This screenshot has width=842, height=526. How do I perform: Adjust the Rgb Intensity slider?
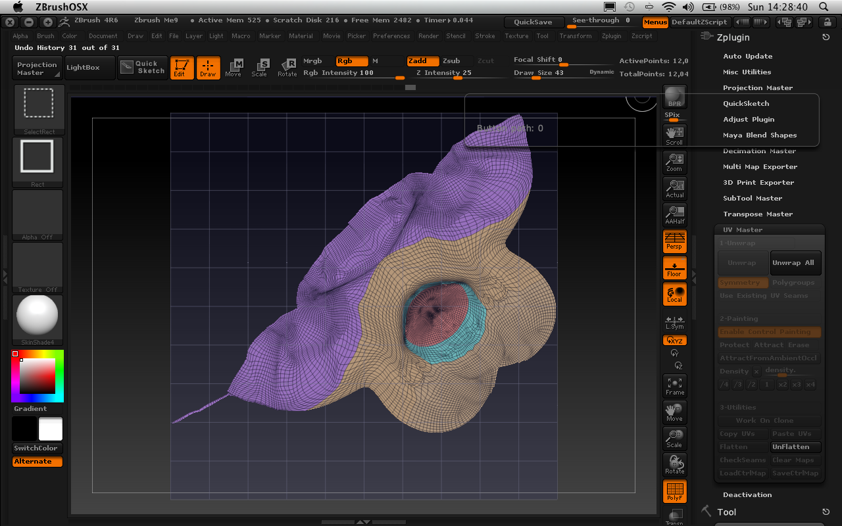tap(353, 74)
